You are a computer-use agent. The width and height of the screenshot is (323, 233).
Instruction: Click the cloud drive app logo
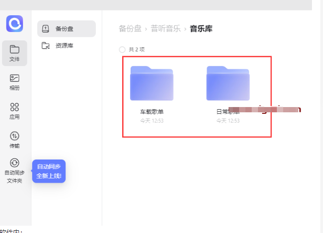15,24
